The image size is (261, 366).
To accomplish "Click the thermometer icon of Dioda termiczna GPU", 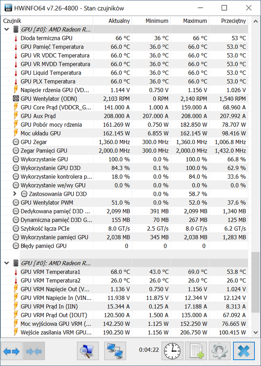I will [16, 38].
